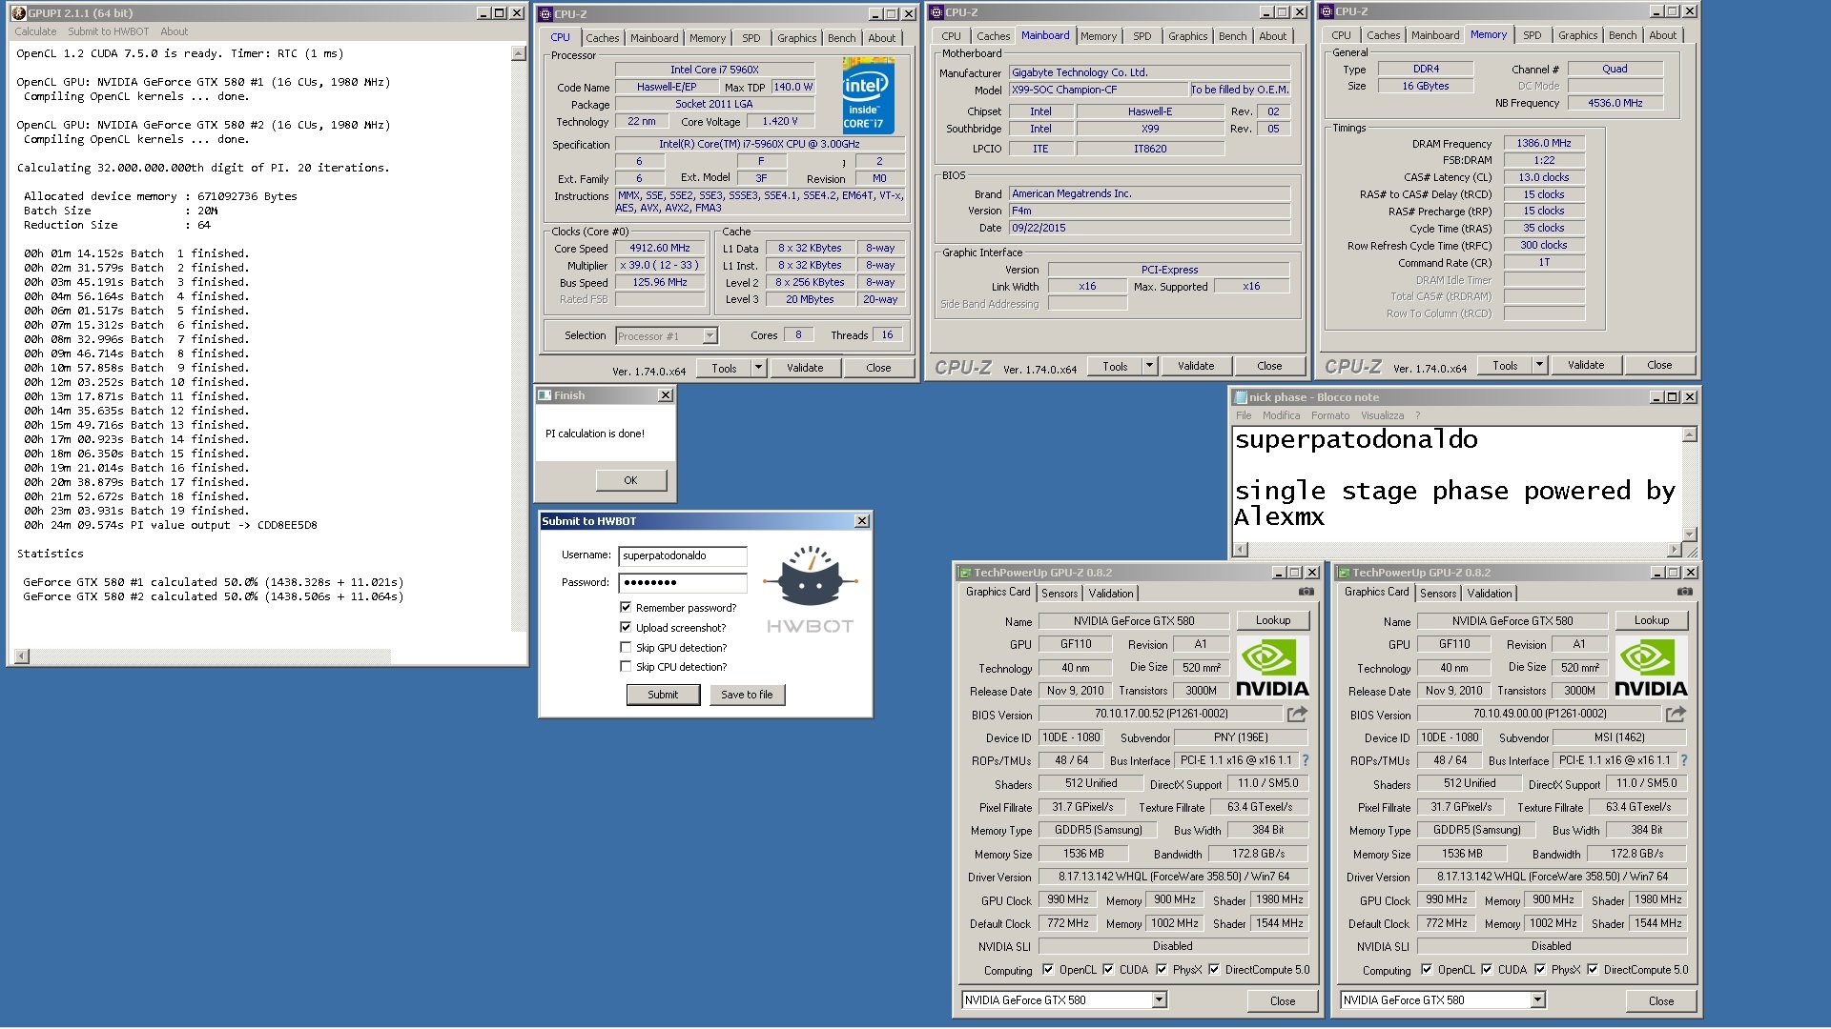This screenshot has width=1831, height=1029.
Task: Click OK in the Finish dialog
Action: pos(630,480)
